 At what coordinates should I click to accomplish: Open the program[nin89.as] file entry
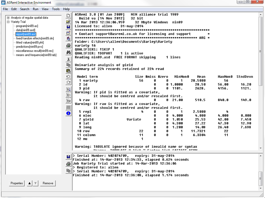click(x=26, y=26)
